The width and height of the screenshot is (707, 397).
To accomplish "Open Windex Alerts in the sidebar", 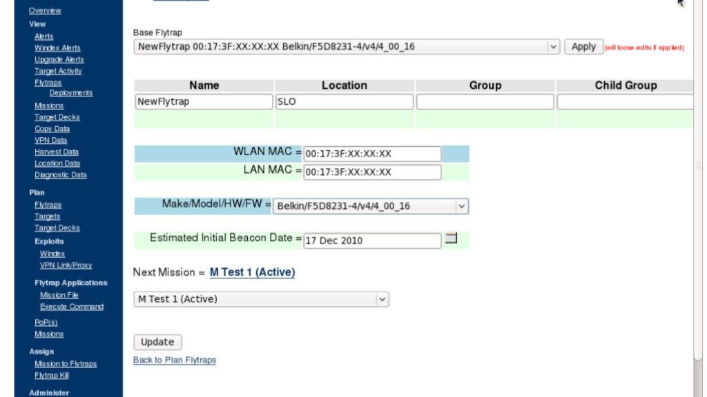I will tap(57, 48).
